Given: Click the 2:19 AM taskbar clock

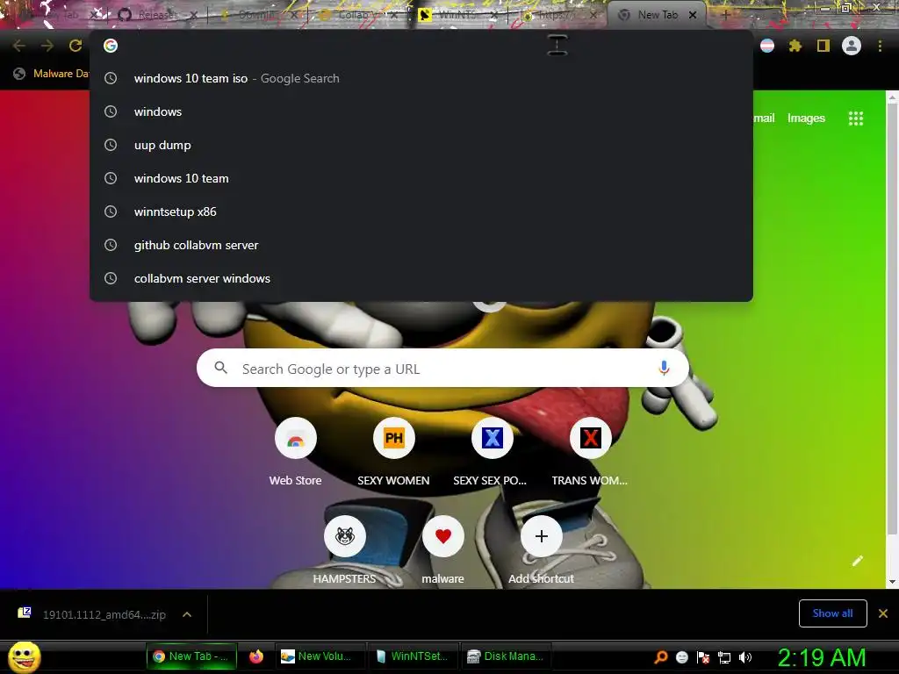Looking at the screenshot, I should point(822,657).
